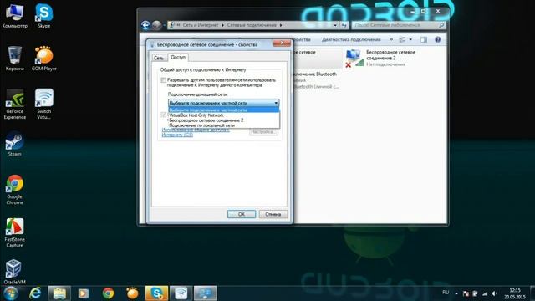The image size is (535, 301).
Task: Open the Корзина recycle bin icon
Action: 15,58
